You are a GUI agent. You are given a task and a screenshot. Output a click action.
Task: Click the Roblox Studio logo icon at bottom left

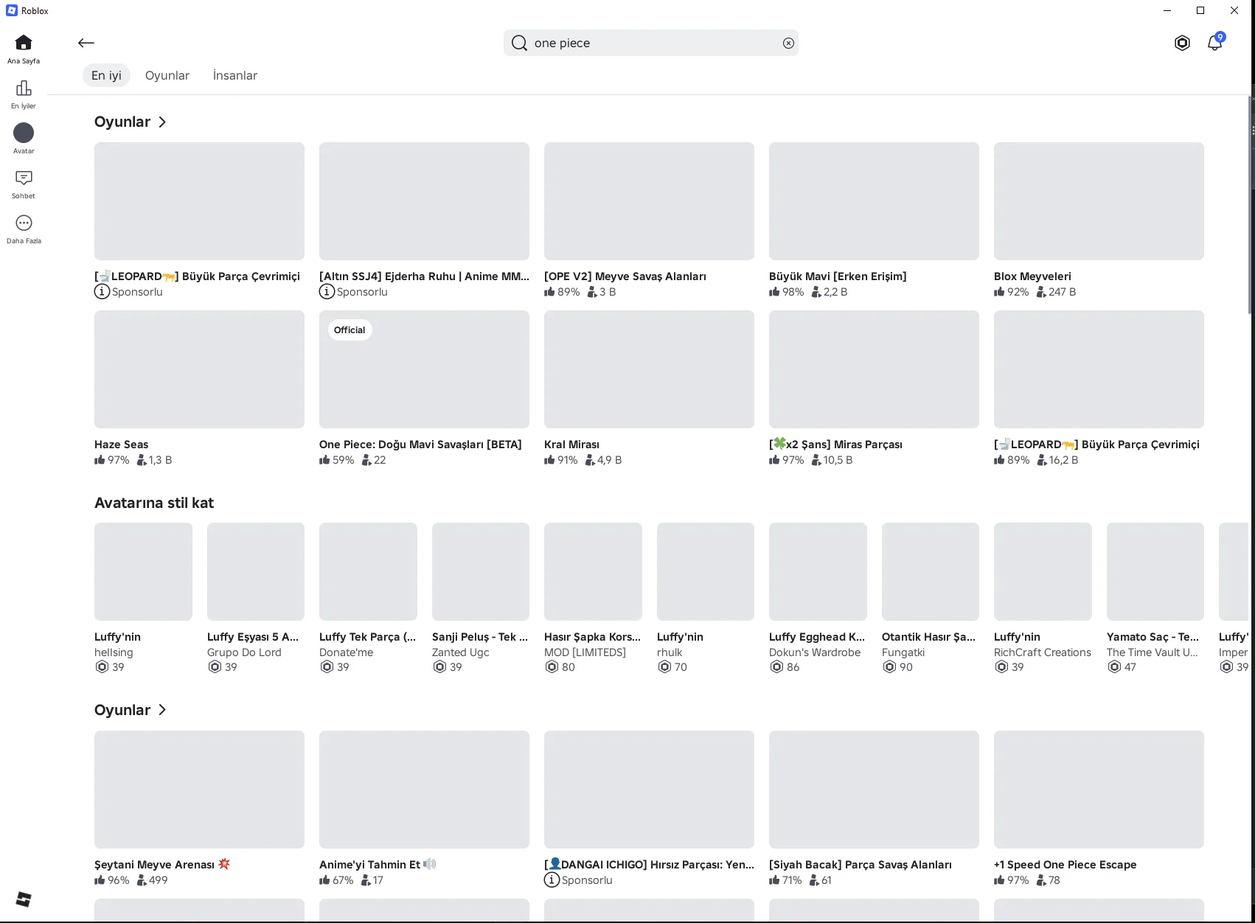24,899
